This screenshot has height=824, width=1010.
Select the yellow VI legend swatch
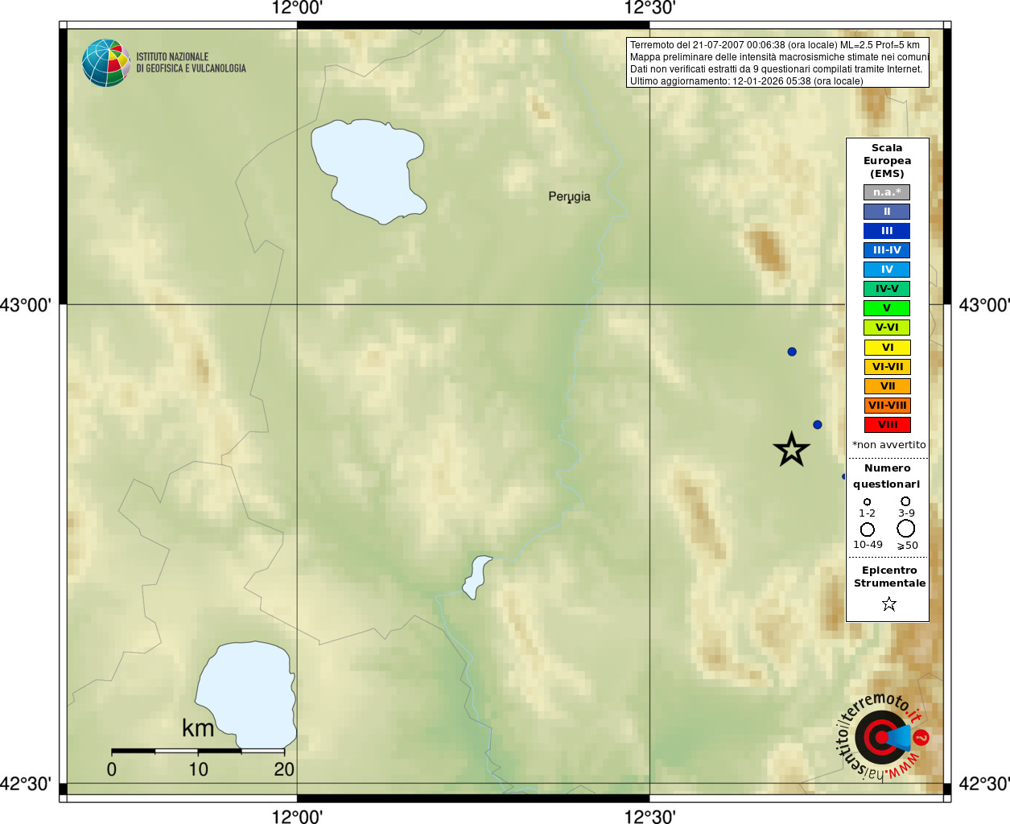click(x=888, y=348)
